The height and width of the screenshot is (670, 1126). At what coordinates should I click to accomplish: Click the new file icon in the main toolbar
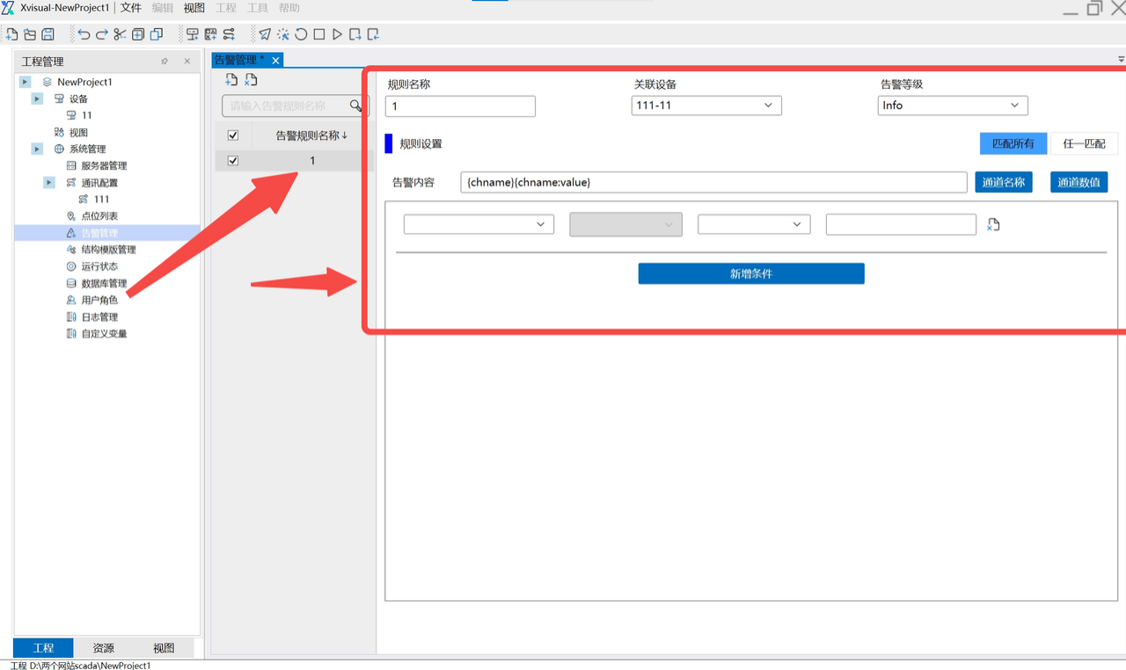click(12, 34)
